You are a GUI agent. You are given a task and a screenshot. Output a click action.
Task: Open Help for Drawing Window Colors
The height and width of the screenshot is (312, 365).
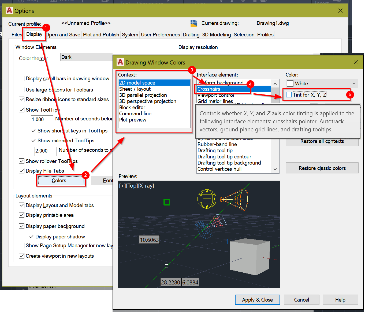[x=340, y=300]
